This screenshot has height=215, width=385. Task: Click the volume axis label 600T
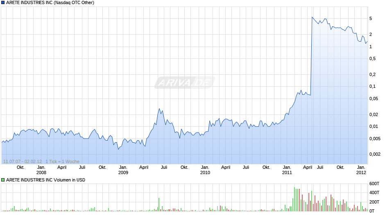(x=374, y=184)
